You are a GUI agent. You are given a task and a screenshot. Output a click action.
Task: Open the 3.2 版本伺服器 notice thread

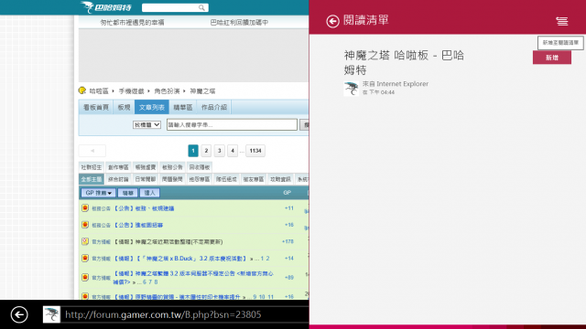193,278
